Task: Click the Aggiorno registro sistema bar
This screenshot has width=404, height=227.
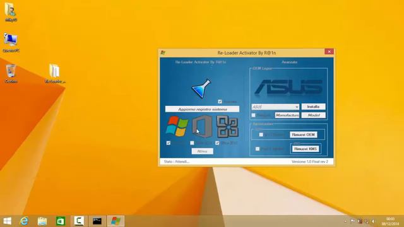Action: (202, 109)
